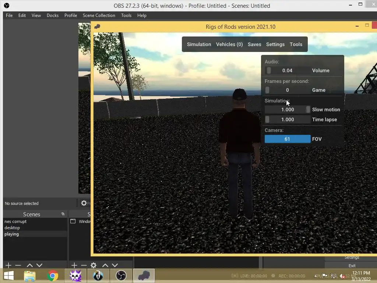Open the OBS Profile menu
This screenshot has height=283, width=377.
(71, 15)
